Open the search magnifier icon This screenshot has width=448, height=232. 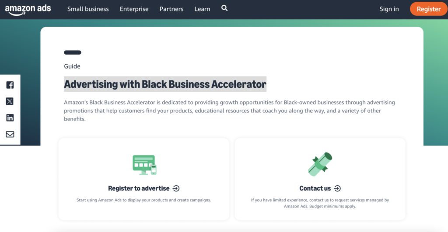point(224,8)
